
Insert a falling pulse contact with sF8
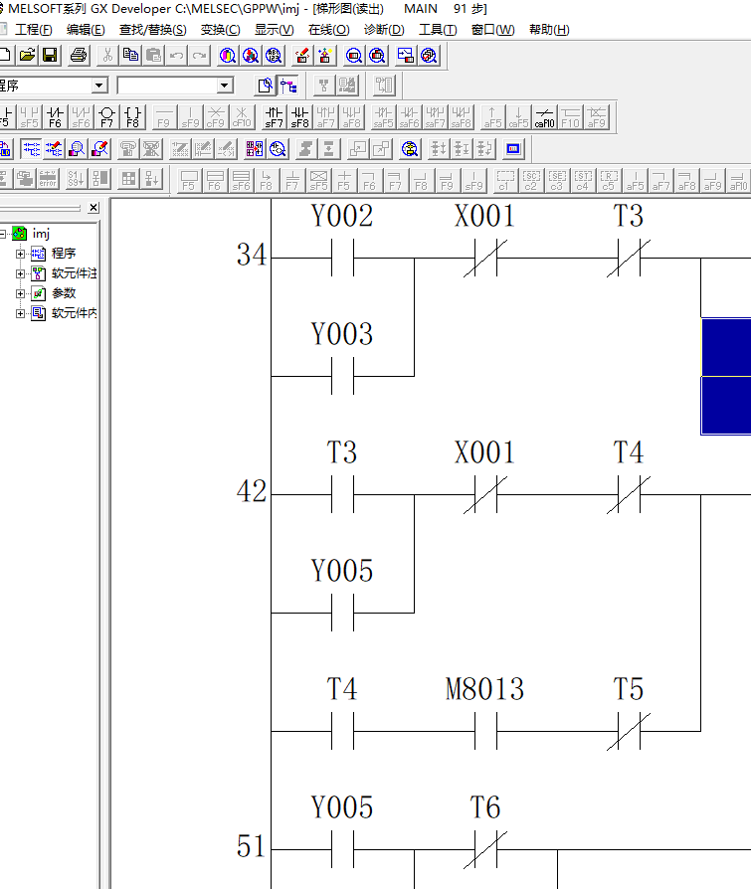(299, 116)
